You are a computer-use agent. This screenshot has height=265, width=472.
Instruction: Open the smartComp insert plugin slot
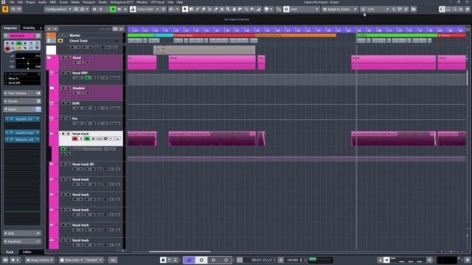[x=23, y=132]
